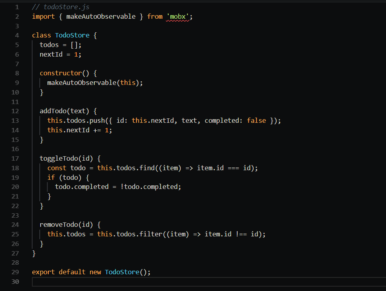
Task: Click the const keyword on line 18
Action: [57, 168]
